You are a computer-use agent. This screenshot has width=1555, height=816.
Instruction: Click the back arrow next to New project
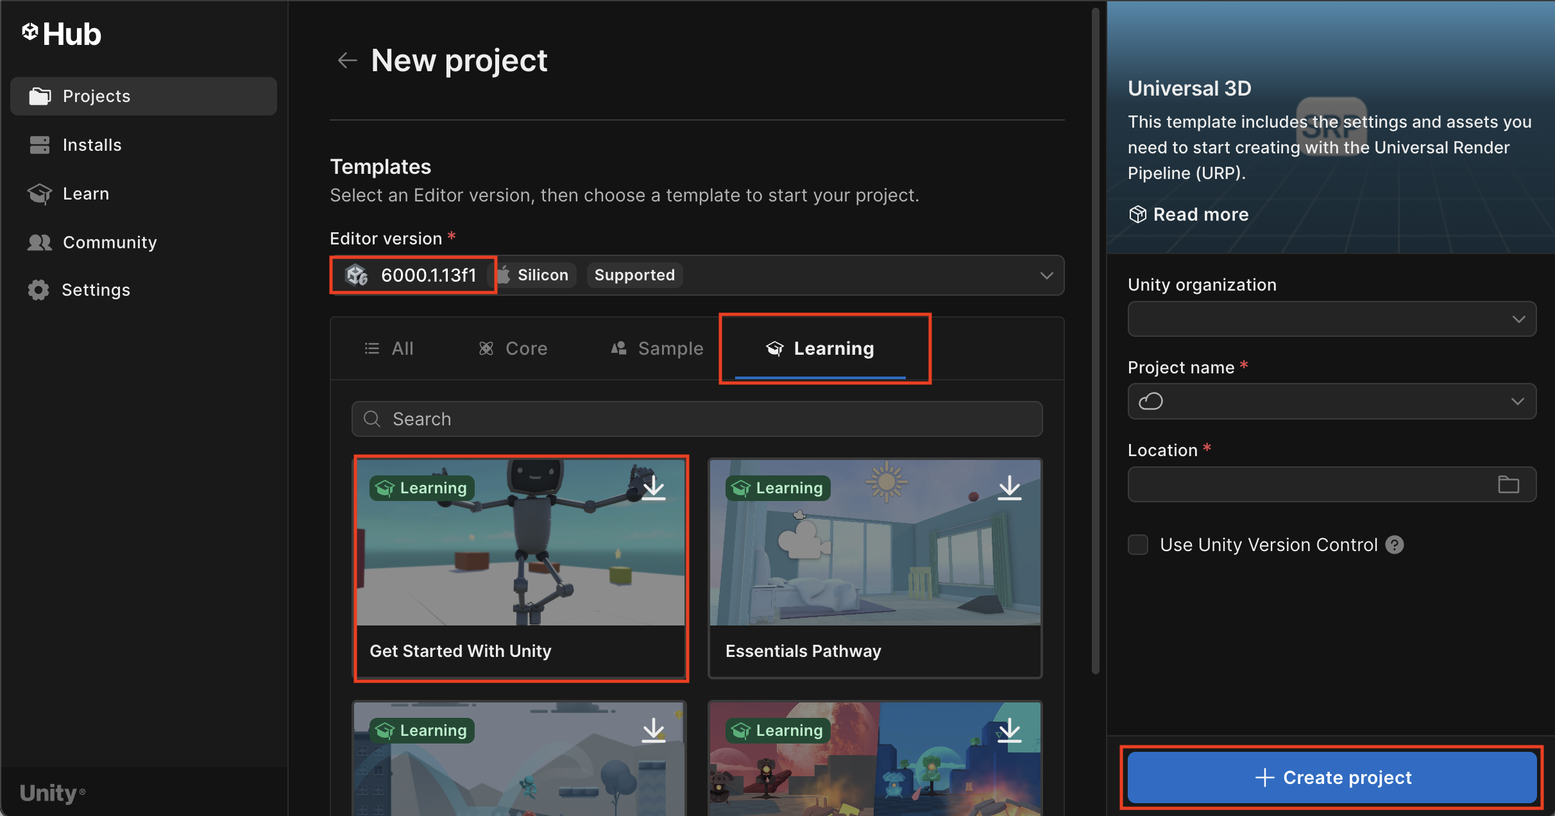tap(347, 60)
